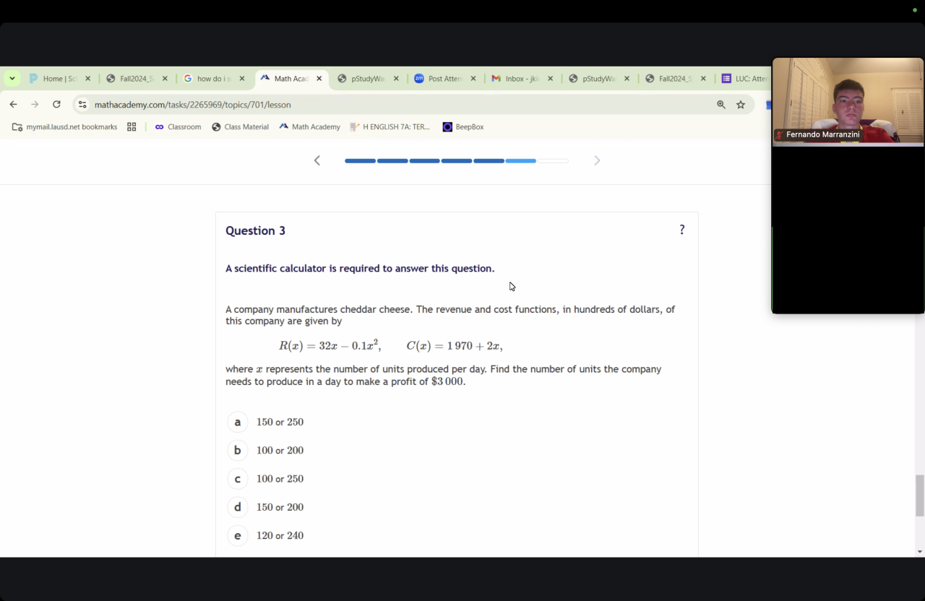
Task: Open the H ENGLISH 7A bookmark
Action: (x=390, y=127)
